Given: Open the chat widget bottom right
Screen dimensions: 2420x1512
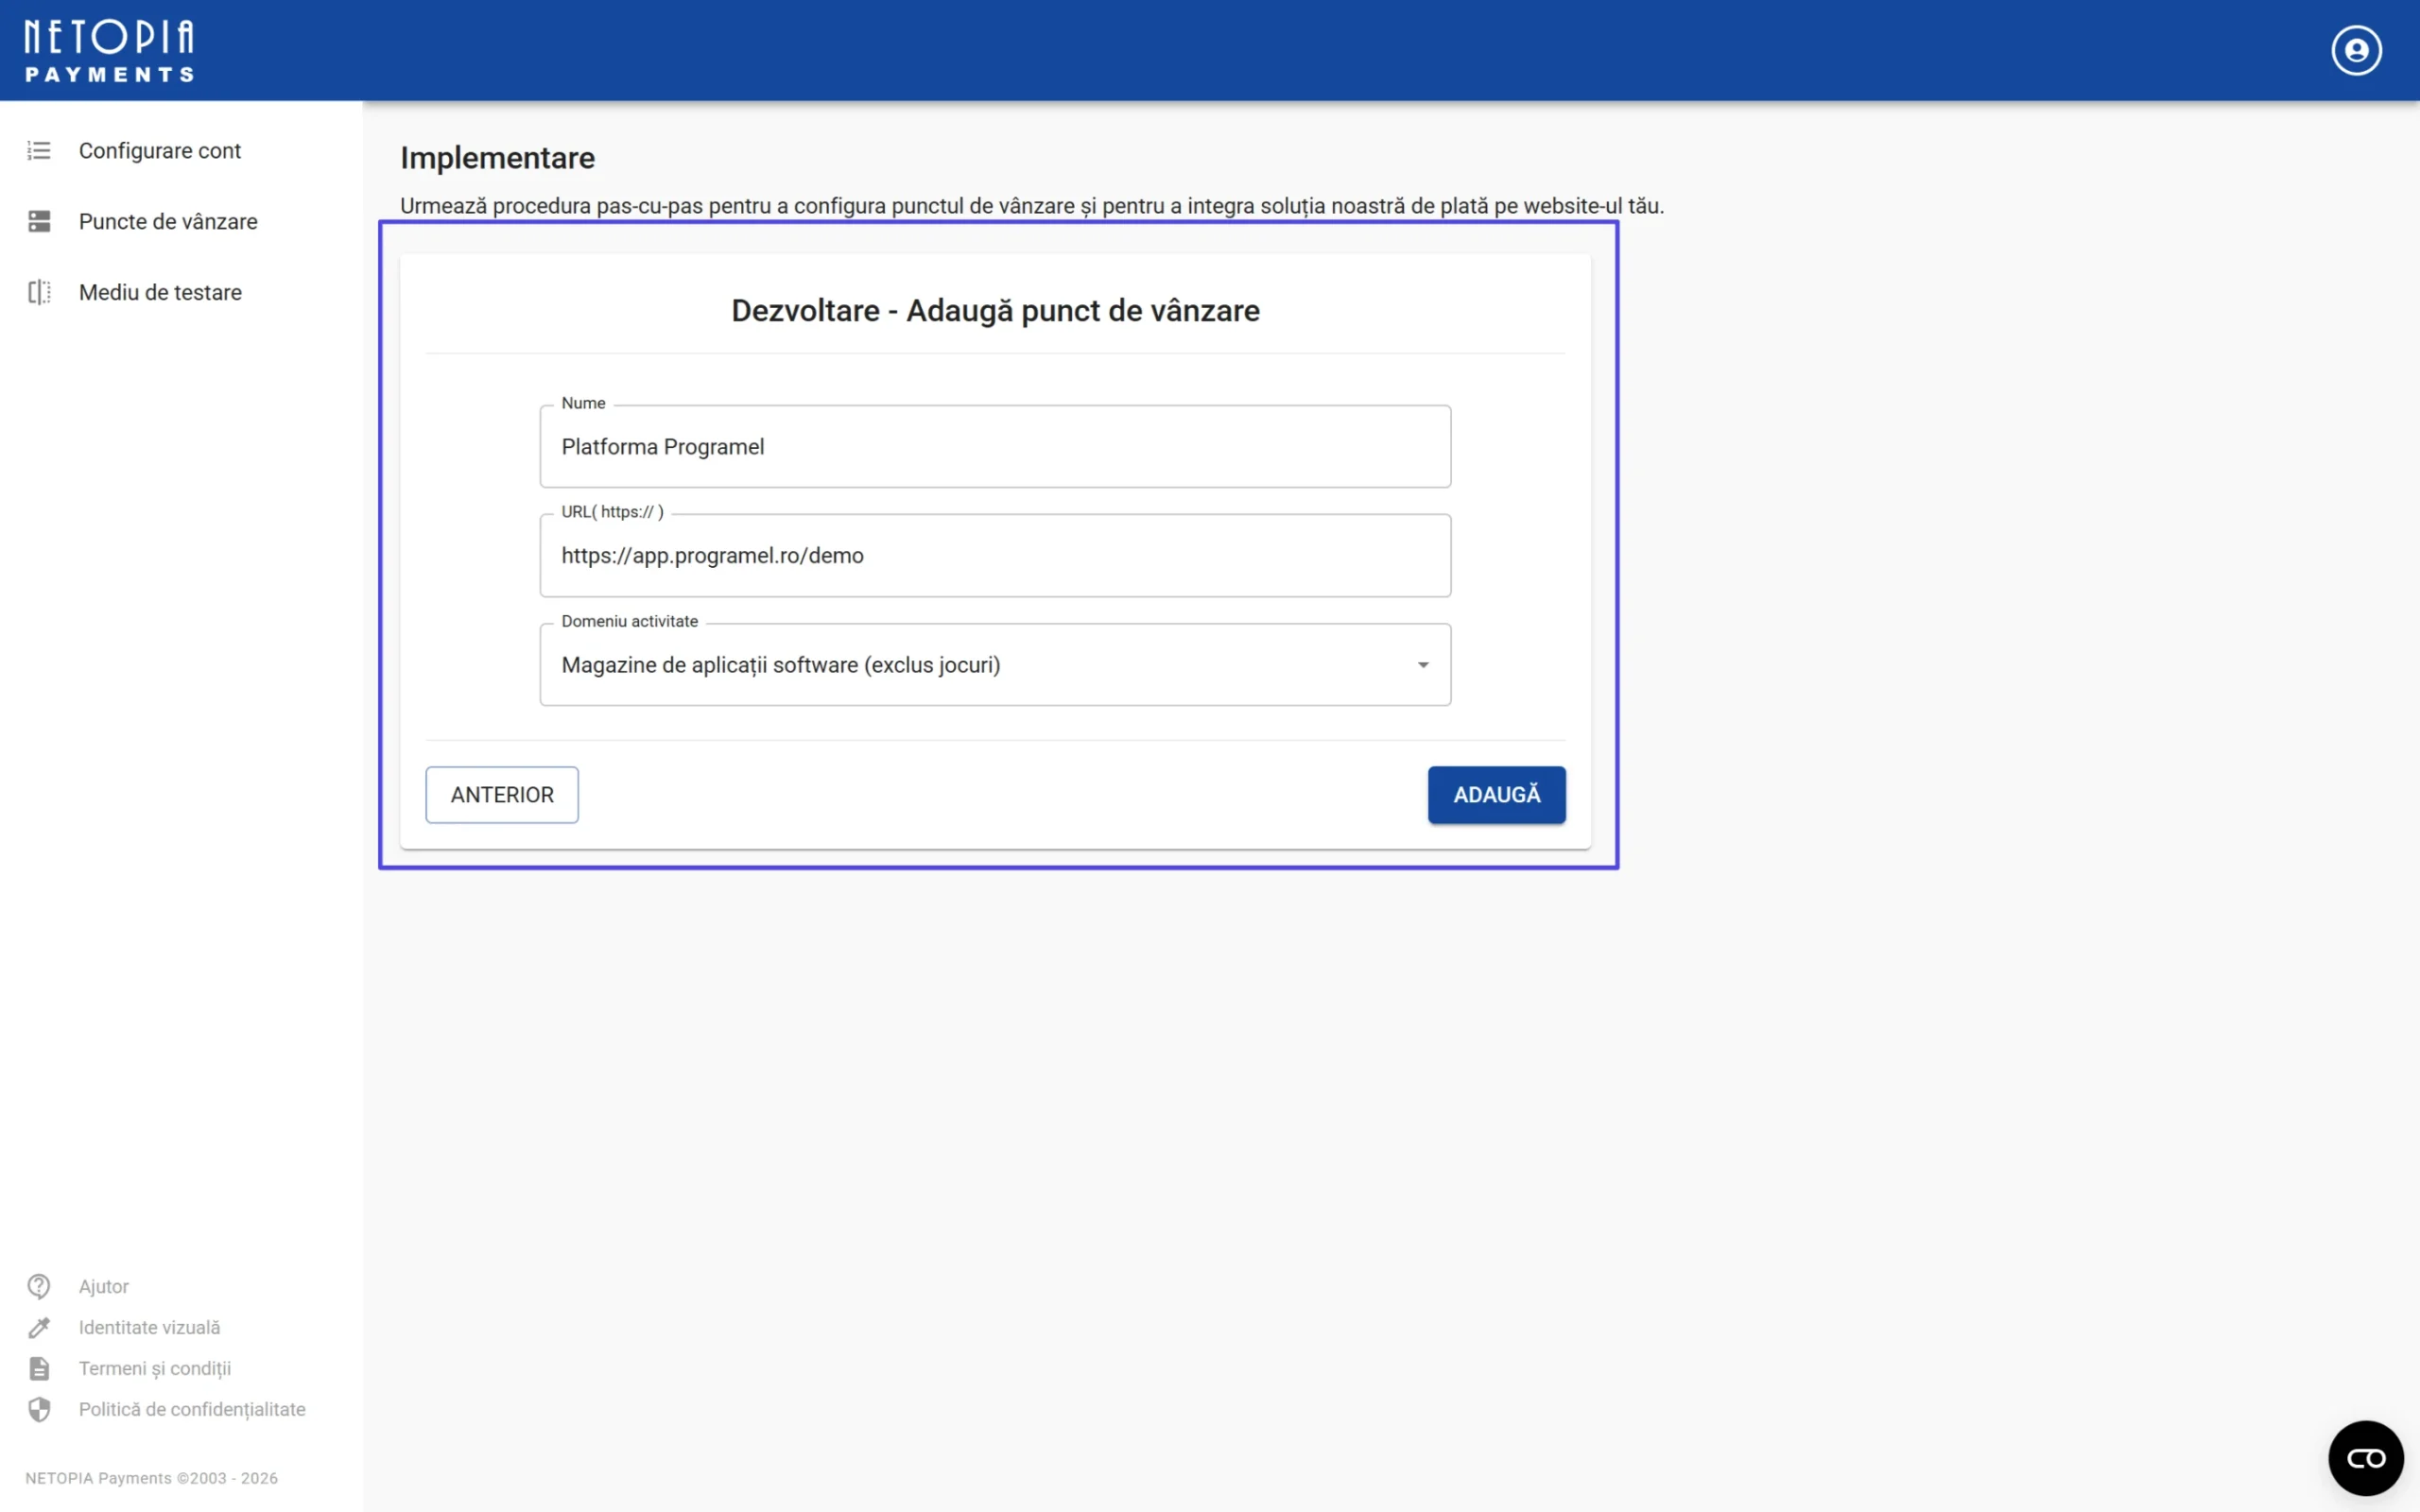Looking at the screenshot, I should click(2365, 1457).
